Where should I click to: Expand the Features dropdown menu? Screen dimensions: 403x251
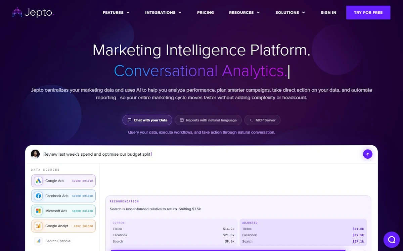coord(116,12)
